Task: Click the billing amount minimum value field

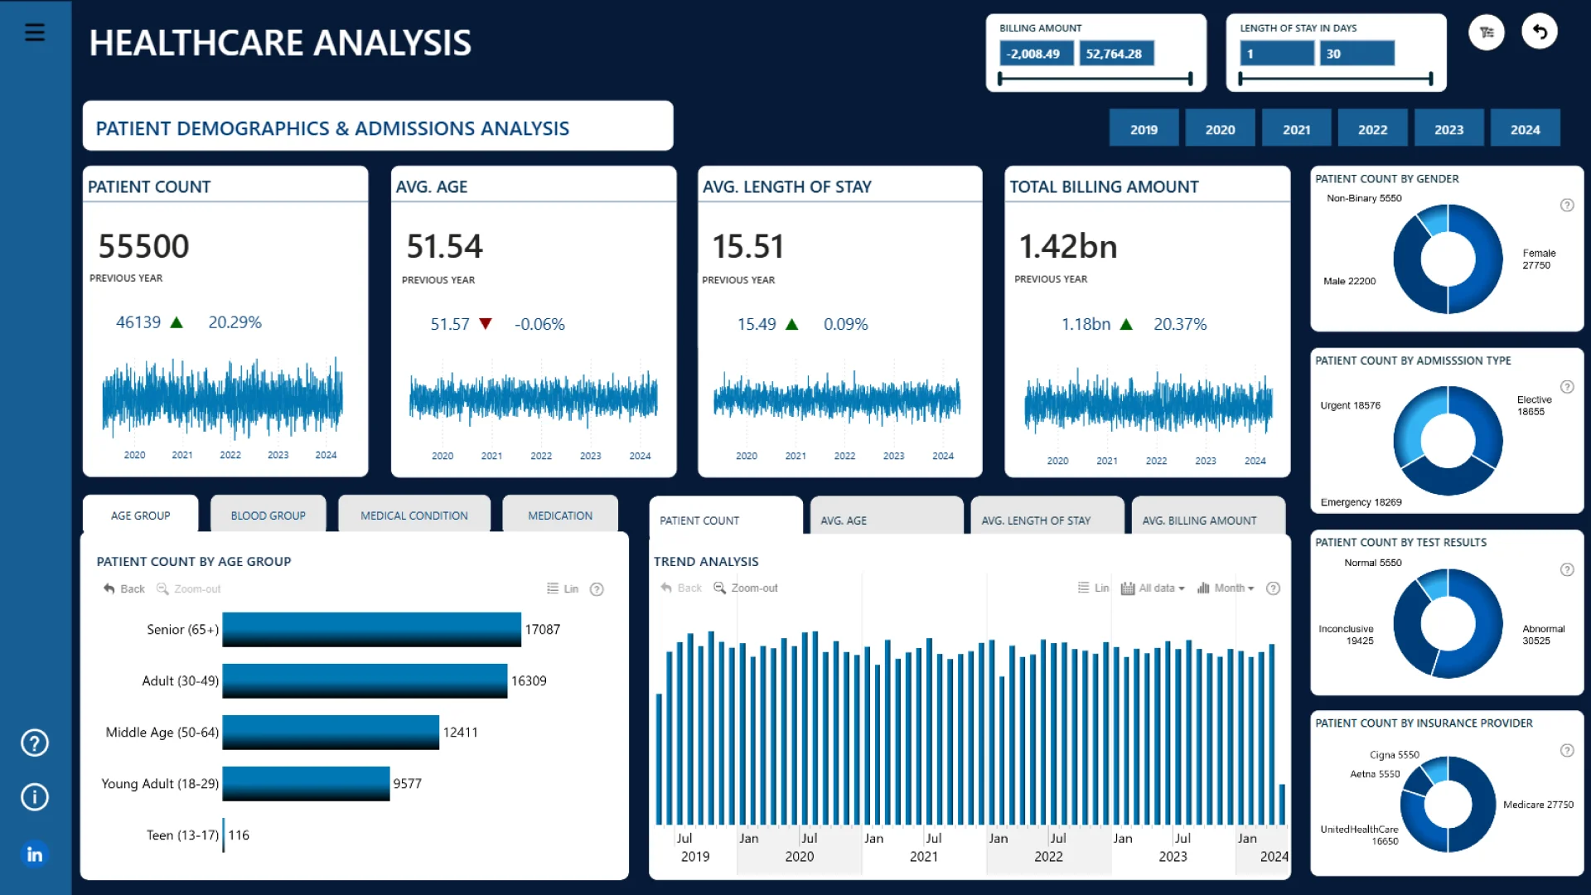Action: click(x=1036, y=54)
